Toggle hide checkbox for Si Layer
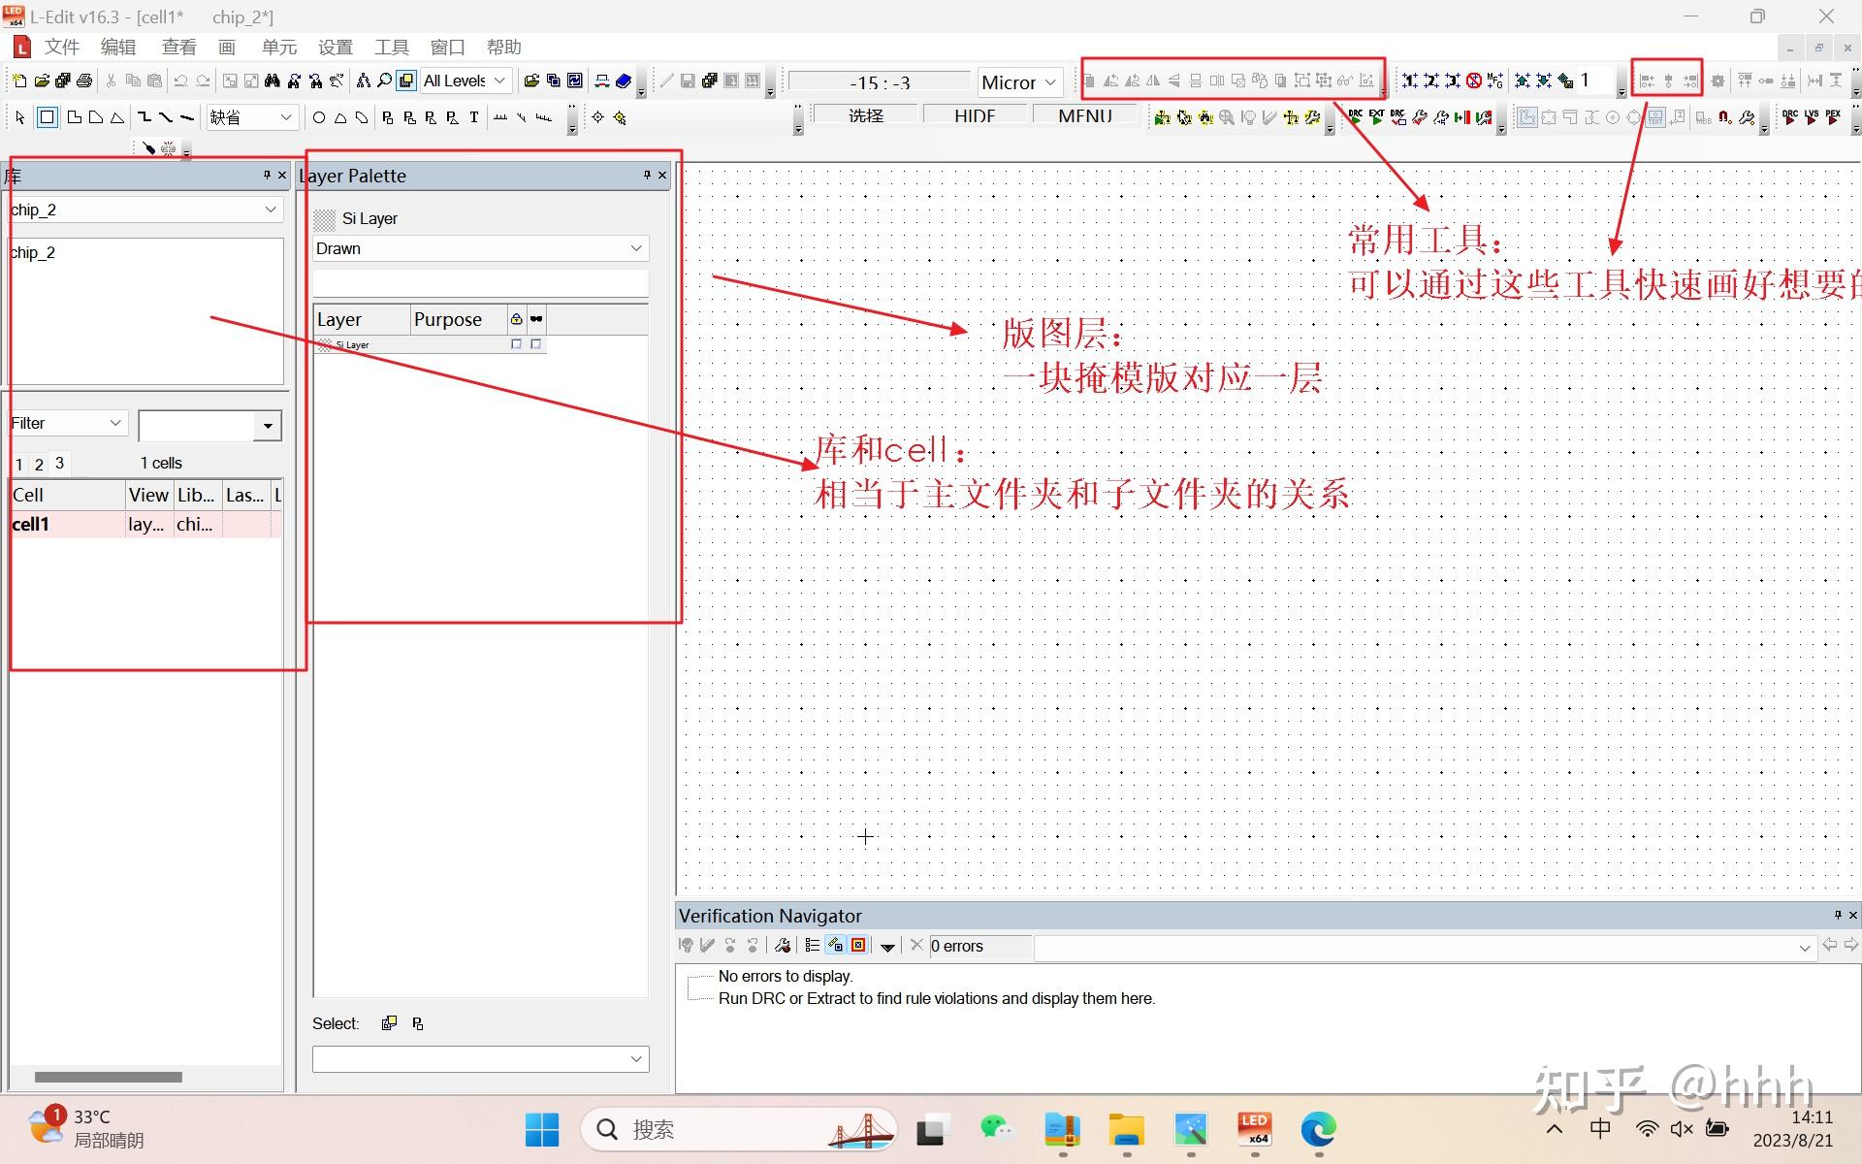The image size is (1862, 1164). (x=535, y=344)
